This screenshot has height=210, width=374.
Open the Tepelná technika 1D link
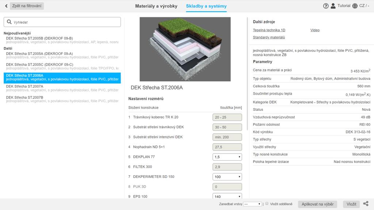pyautogui.click(x=269, y=30)
